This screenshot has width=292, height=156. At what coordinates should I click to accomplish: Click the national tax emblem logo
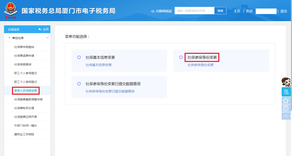11,11
